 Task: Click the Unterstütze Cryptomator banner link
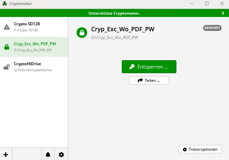(x=114, y=13)
